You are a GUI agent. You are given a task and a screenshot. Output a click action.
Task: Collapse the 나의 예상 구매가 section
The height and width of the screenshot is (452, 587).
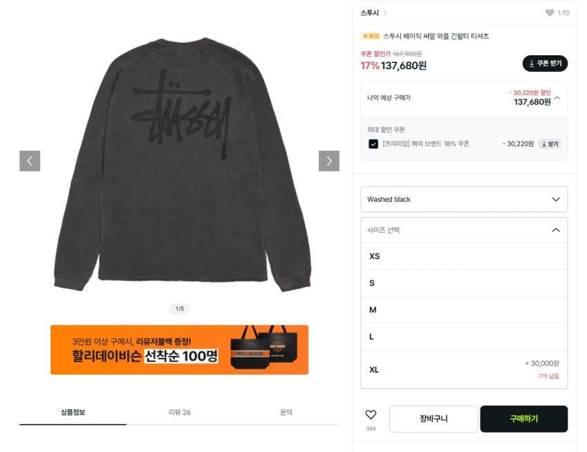tap(557, 98)
